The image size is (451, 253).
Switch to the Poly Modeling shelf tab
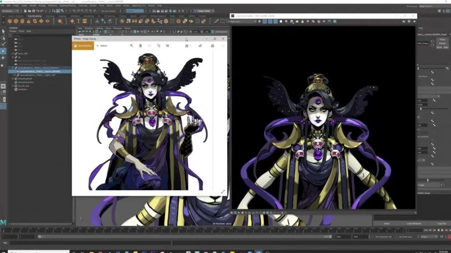(x=34, y=16)
